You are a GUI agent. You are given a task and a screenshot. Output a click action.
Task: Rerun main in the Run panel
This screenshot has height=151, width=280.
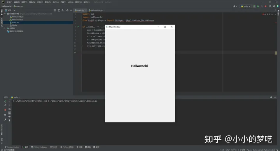pos(5,101)
